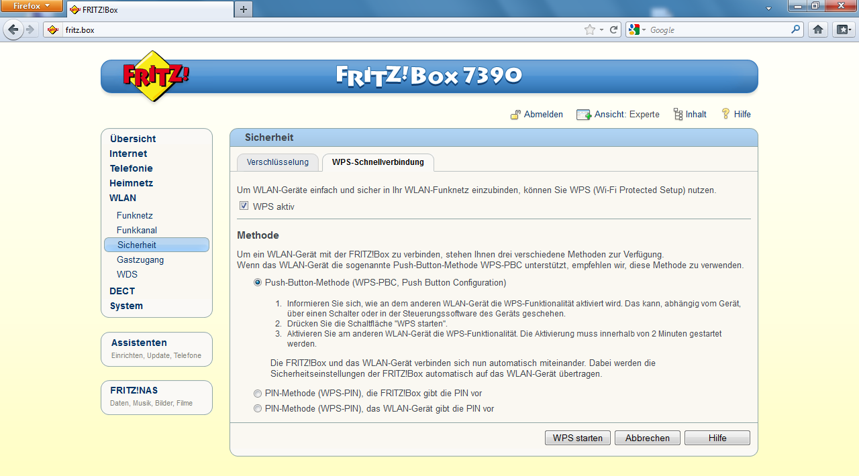Viewport: 859px width, 476px height.
Task: Click the WPS starten button
Action: point(578,438)
